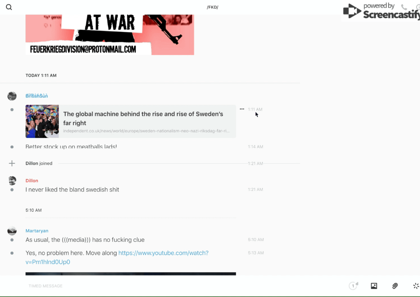420x297 pixels.
Task: Click the add picture icon
Action: tap(374, 286)
